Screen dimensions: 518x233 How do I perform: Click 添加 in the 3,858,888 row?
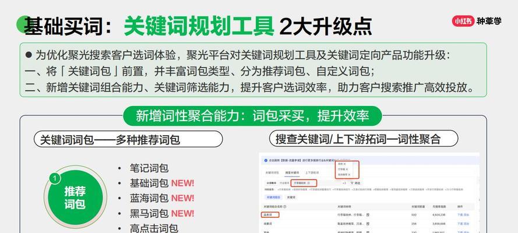click(x=467, y=224)
